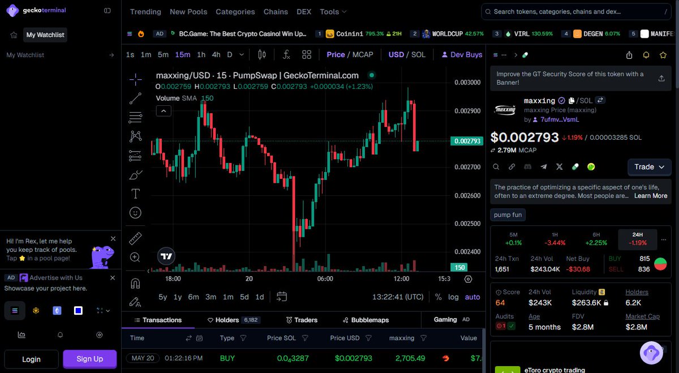Toggle log scale on the chart
Image resolution: width=679 pixels, height=373 pixels.
[454, 297]
